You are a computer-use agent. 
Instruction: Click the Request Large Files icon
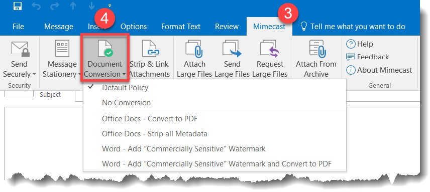270,49
